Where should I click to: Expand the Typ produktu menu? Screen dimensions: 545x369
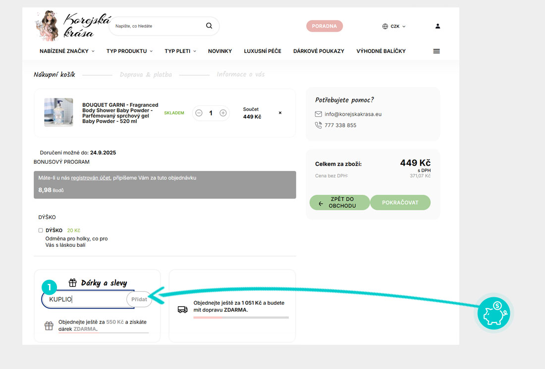click(129, 51)
